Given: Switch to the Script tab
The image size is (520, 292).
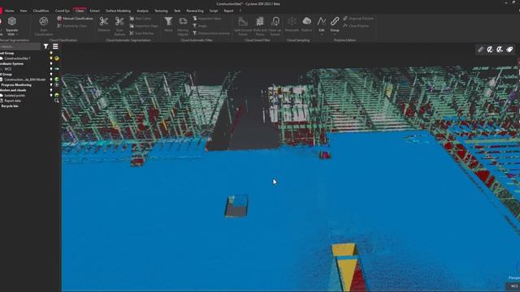Looking at the screenshot, I should tap(214, 11).
